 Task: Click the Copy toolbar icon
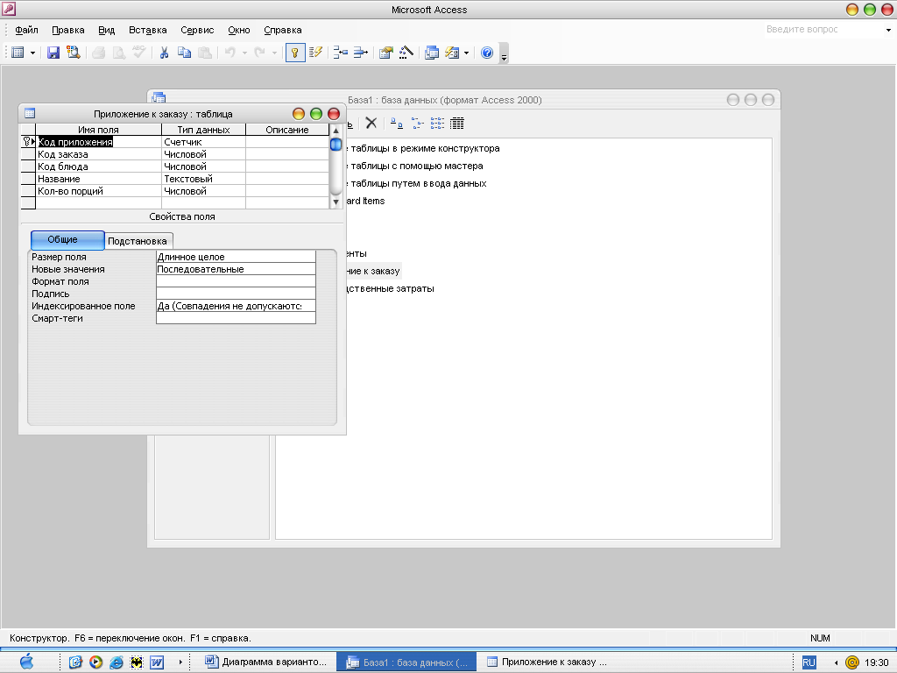[x=184, y=53]
